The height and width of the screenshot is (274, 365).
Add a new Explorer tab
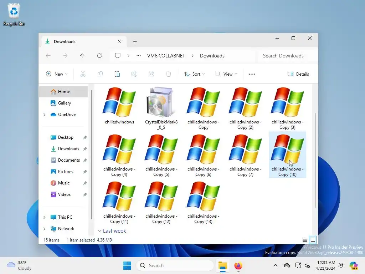(x=135, y=41)
